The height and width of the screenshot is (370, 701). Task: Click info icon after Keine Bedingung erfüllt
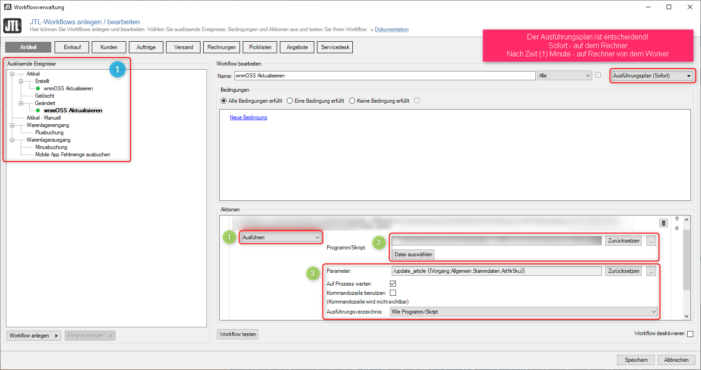(x=417, y=101)
